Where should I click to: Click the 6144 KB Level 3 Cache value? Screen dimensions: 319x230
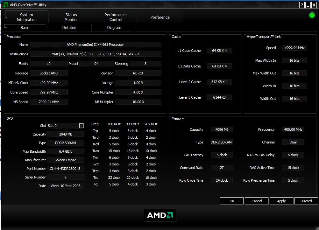coord(219,97)
